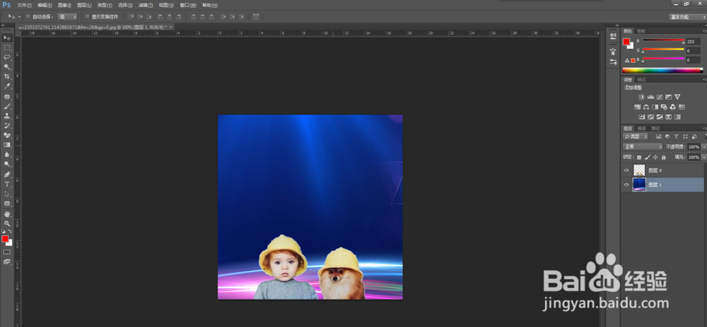Screen dimensions: 707x327
Task: Select the Eraser tool
Action: coord(7,135)
